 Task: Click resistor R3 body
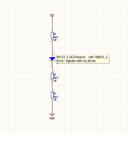point(52,95)
